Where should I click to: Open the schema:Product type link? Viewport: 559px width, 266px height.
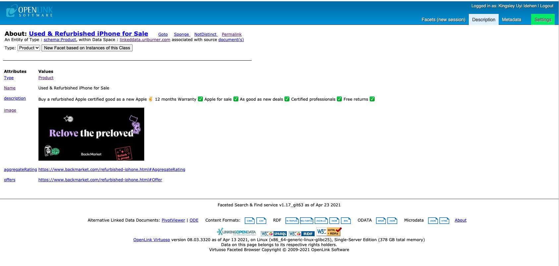click(x=60, y=39)
